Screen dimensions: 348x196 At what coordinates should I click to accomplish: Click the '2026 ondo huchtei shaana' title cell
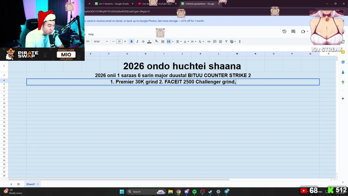click(x=182, y=66)
